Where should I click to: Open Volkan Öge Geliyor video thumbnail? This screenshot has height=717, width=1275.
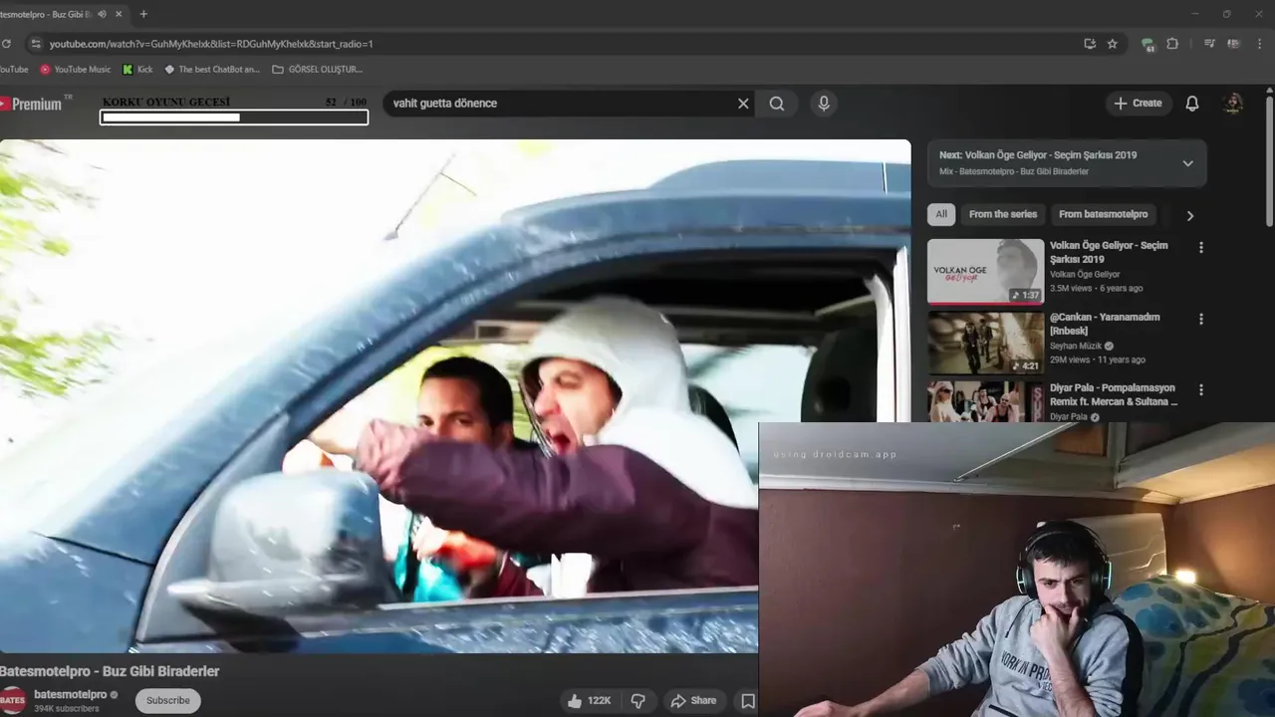(985, 271)
